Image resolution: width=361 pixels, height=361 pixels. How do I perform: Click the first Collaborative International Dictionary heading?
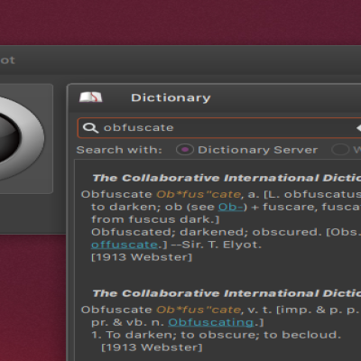pos(227,178)
